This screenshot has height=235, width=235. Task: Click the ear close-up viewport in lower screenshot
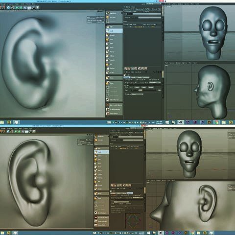(x=47, y=182)
